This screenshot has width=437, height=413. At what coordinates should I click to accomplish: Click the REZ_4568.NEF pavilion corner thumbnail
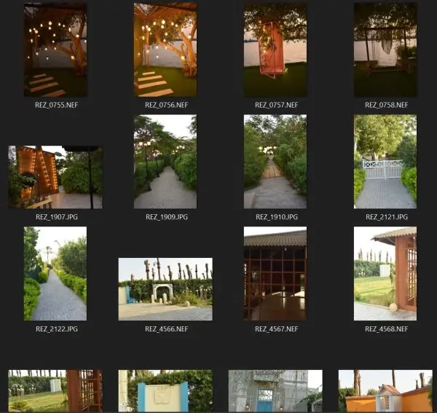[x=385, y=274]
